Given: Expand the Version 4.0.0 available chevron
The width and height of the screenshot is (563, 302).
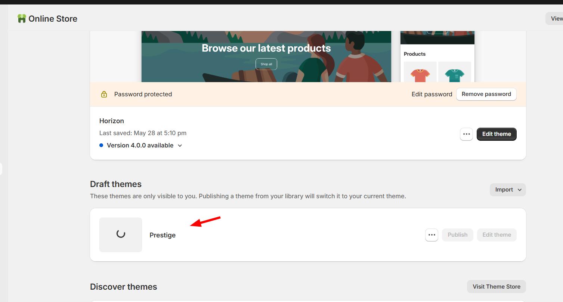Looking at the screenshot, I should [x=180, y=146].
